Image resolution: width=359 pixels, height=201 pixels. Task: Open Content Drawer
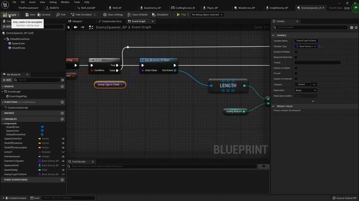[16, 198]
